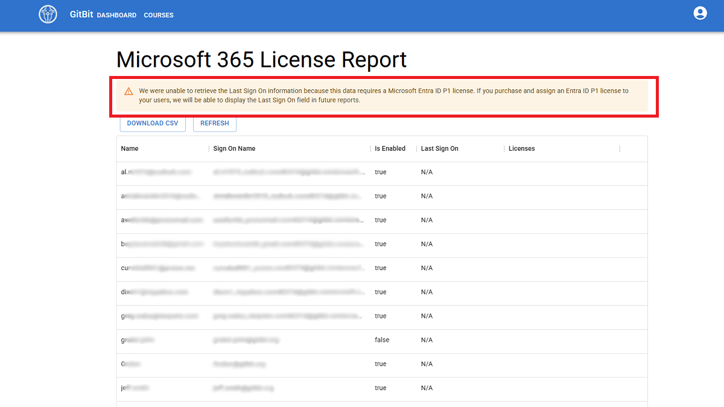
Task: Click the orange warning triangle icon
Action: (x=129, y=92)
